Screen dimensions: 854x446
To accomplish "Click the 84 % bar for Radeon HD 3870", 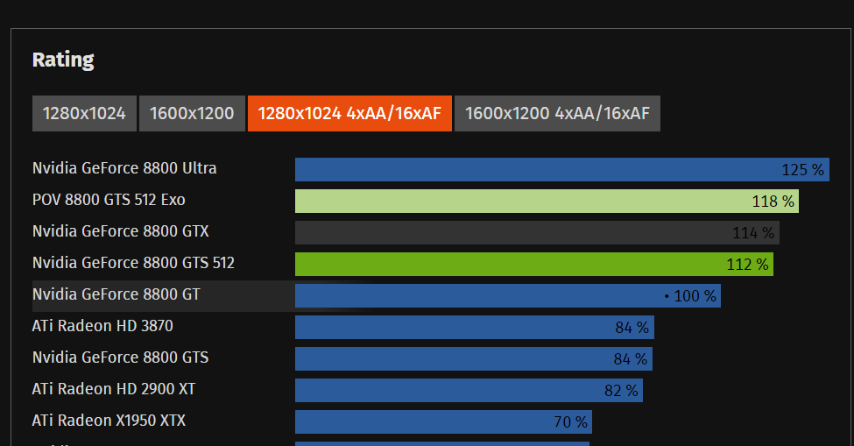I will (475, 328).
